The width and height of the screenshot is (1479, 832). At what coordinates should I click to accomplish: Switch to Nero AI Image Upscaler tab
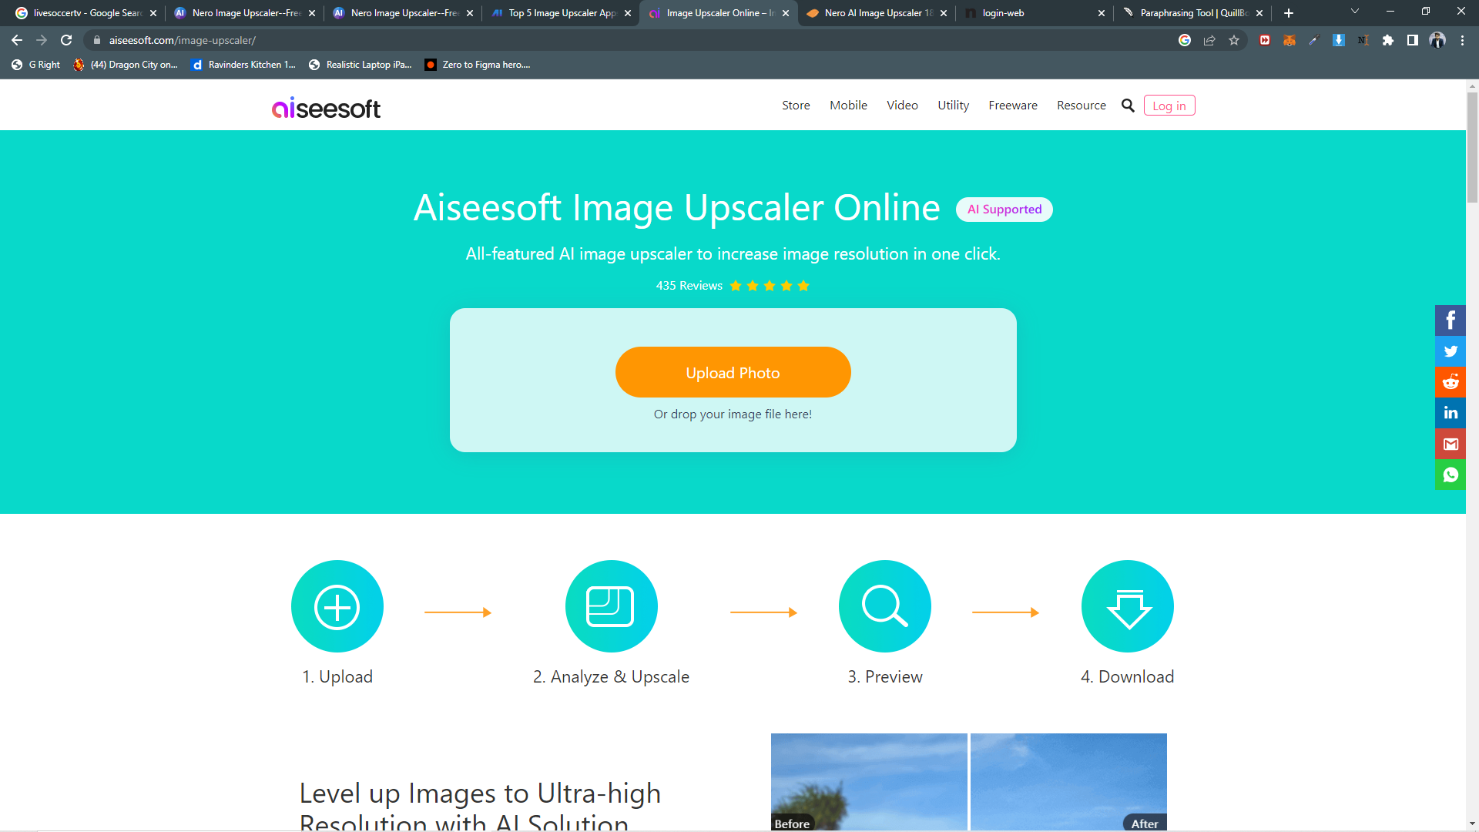(x=877, y=13)
